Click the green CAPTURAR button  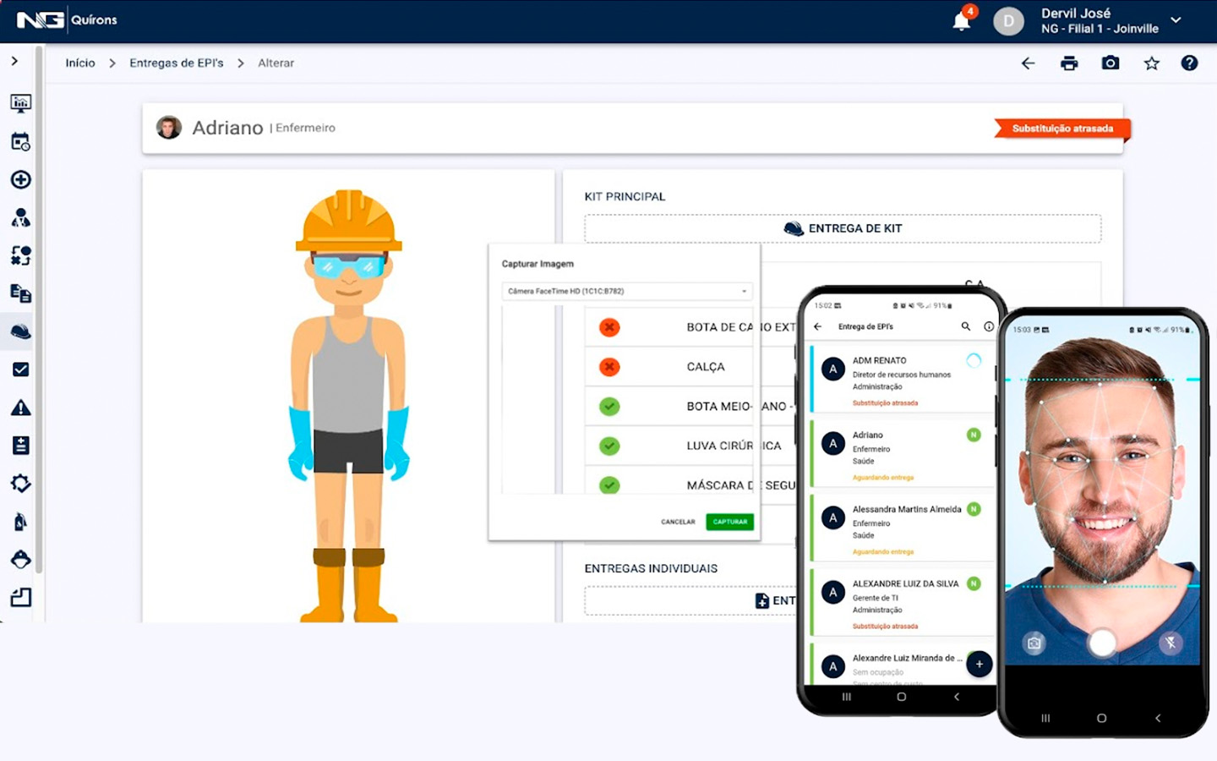coord(729,522)
